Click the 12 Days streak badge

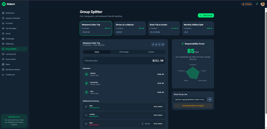[247, 4]
